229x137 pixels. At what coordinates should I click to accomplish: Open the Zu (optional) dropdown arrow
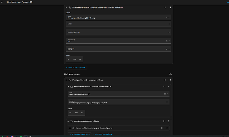[169, 49]
